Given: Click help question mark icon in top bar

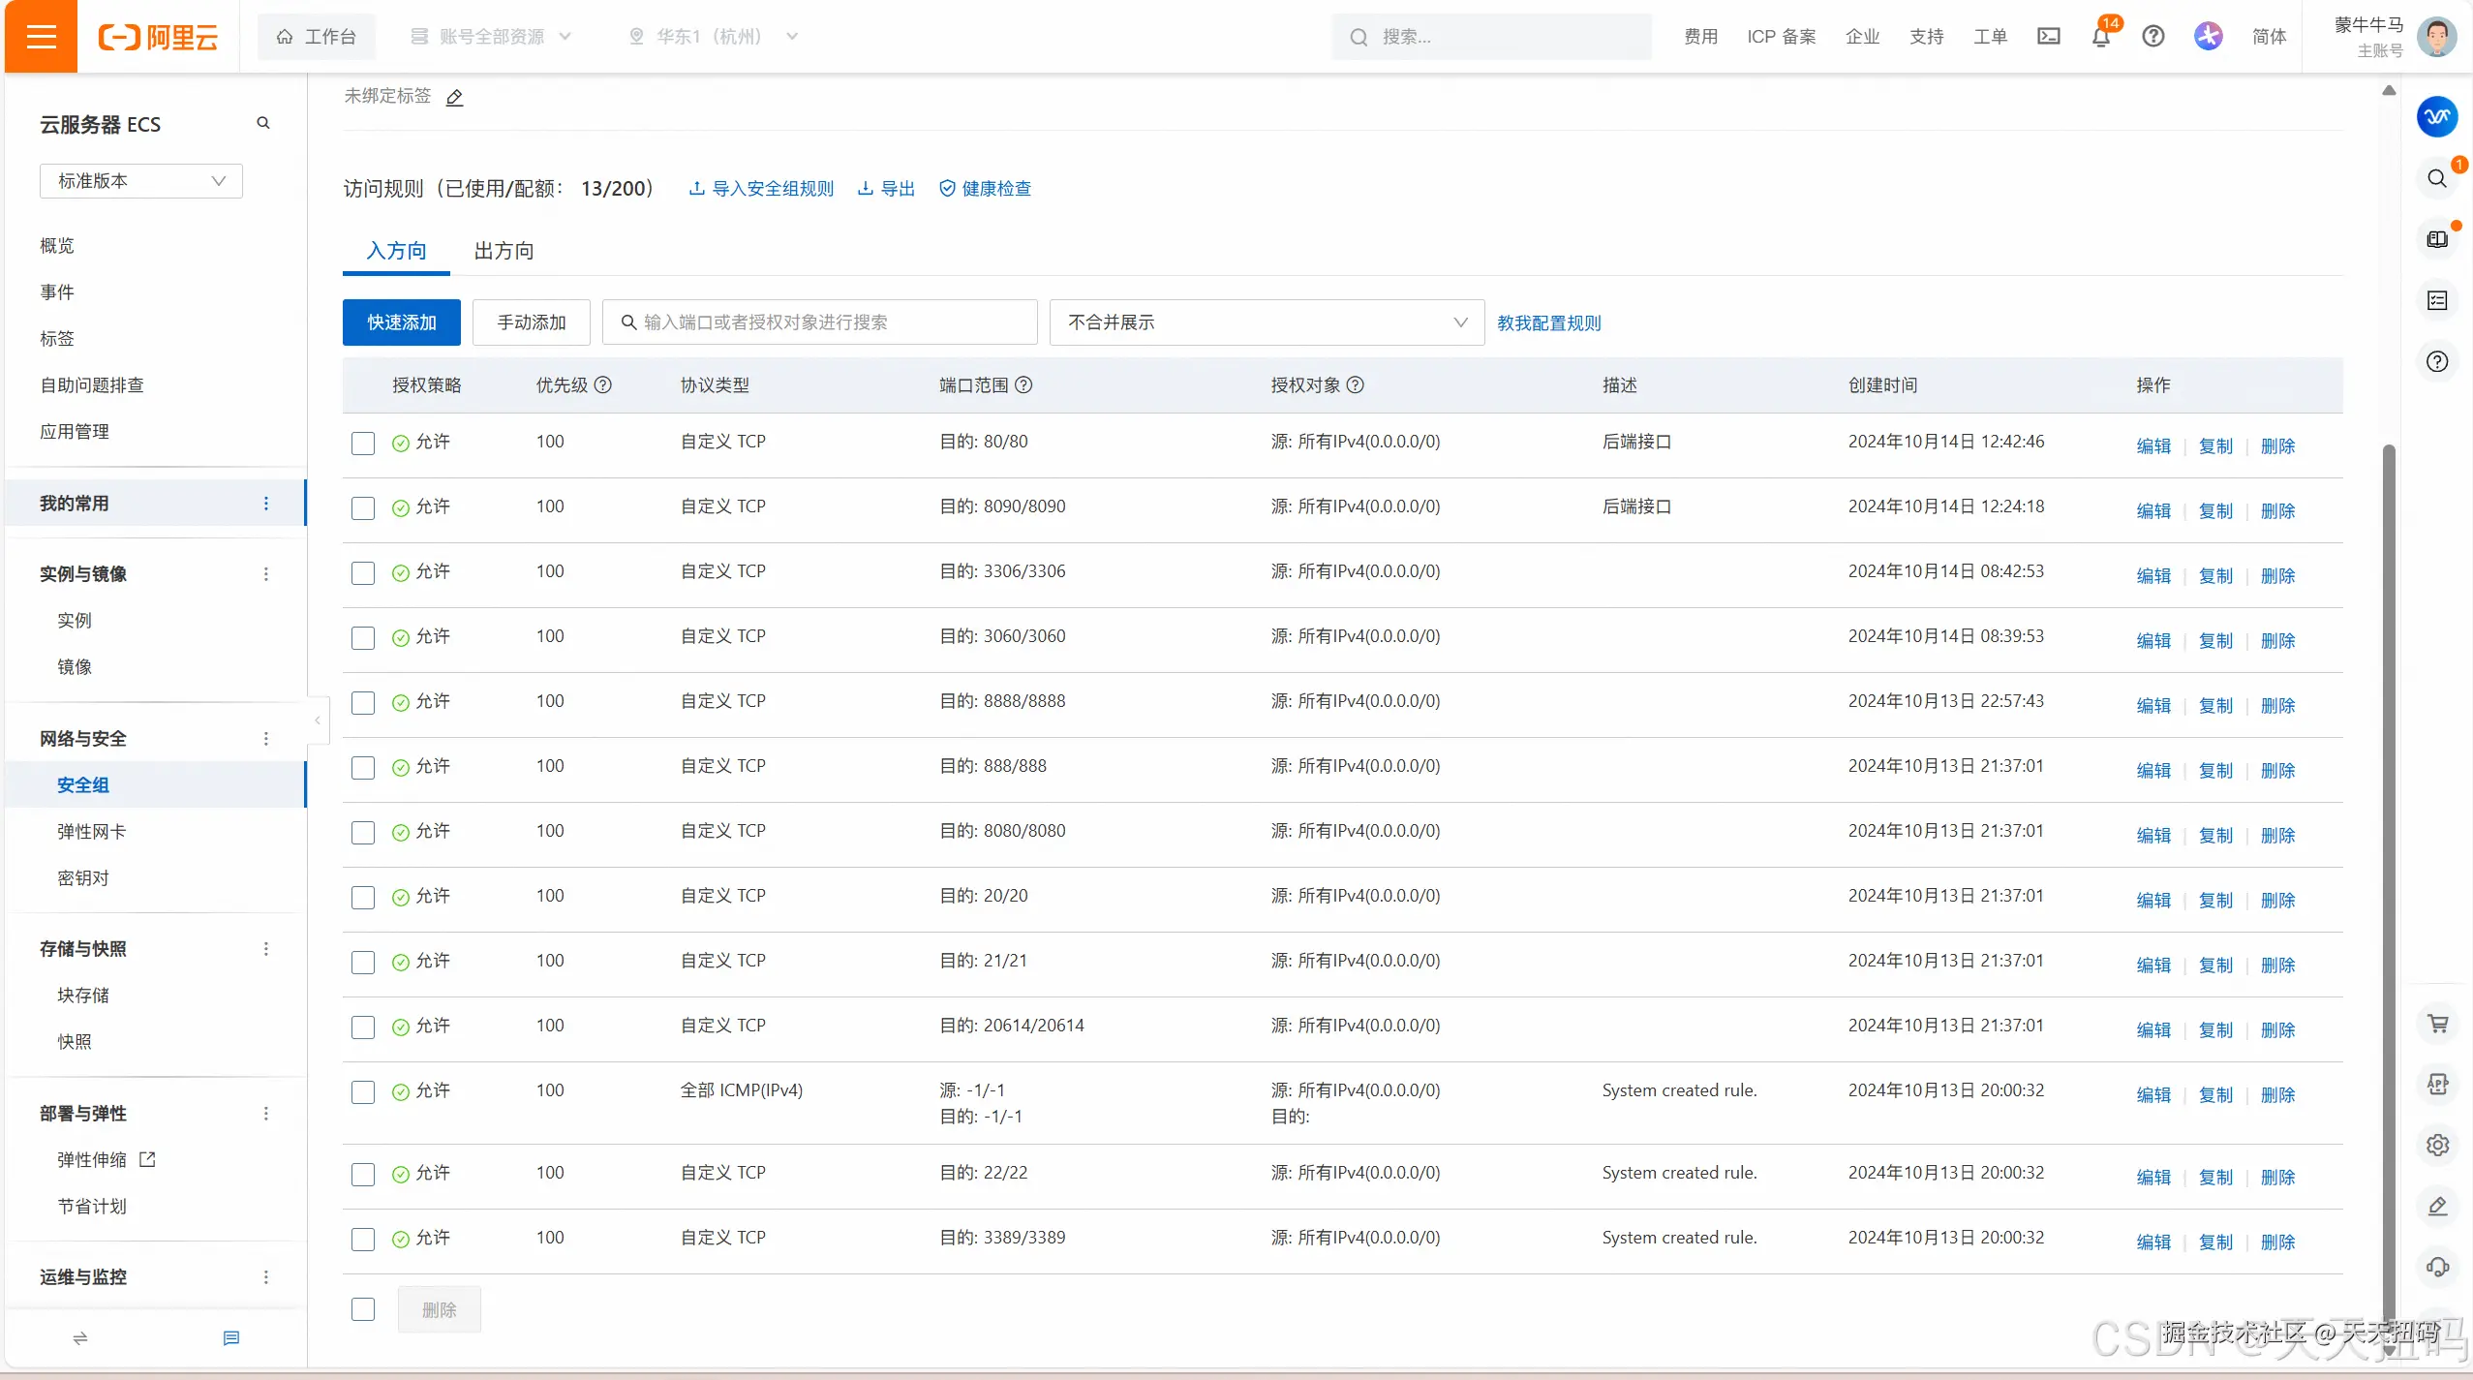Looking at the screenshot, I should (2152, 37).
